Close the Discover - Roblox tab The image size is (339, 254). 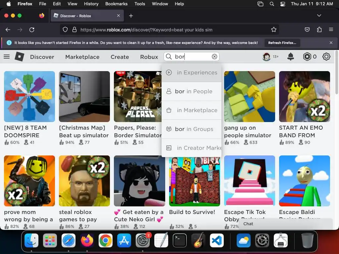[x=119, y=16]
